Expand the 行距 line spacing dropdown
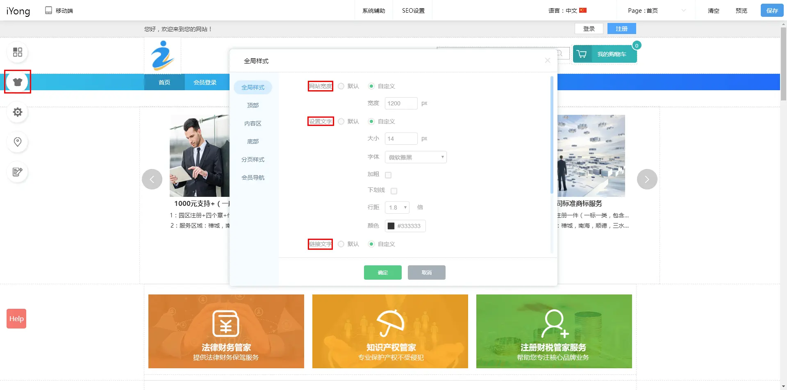The image size is (787, 390). coord(397,208)
